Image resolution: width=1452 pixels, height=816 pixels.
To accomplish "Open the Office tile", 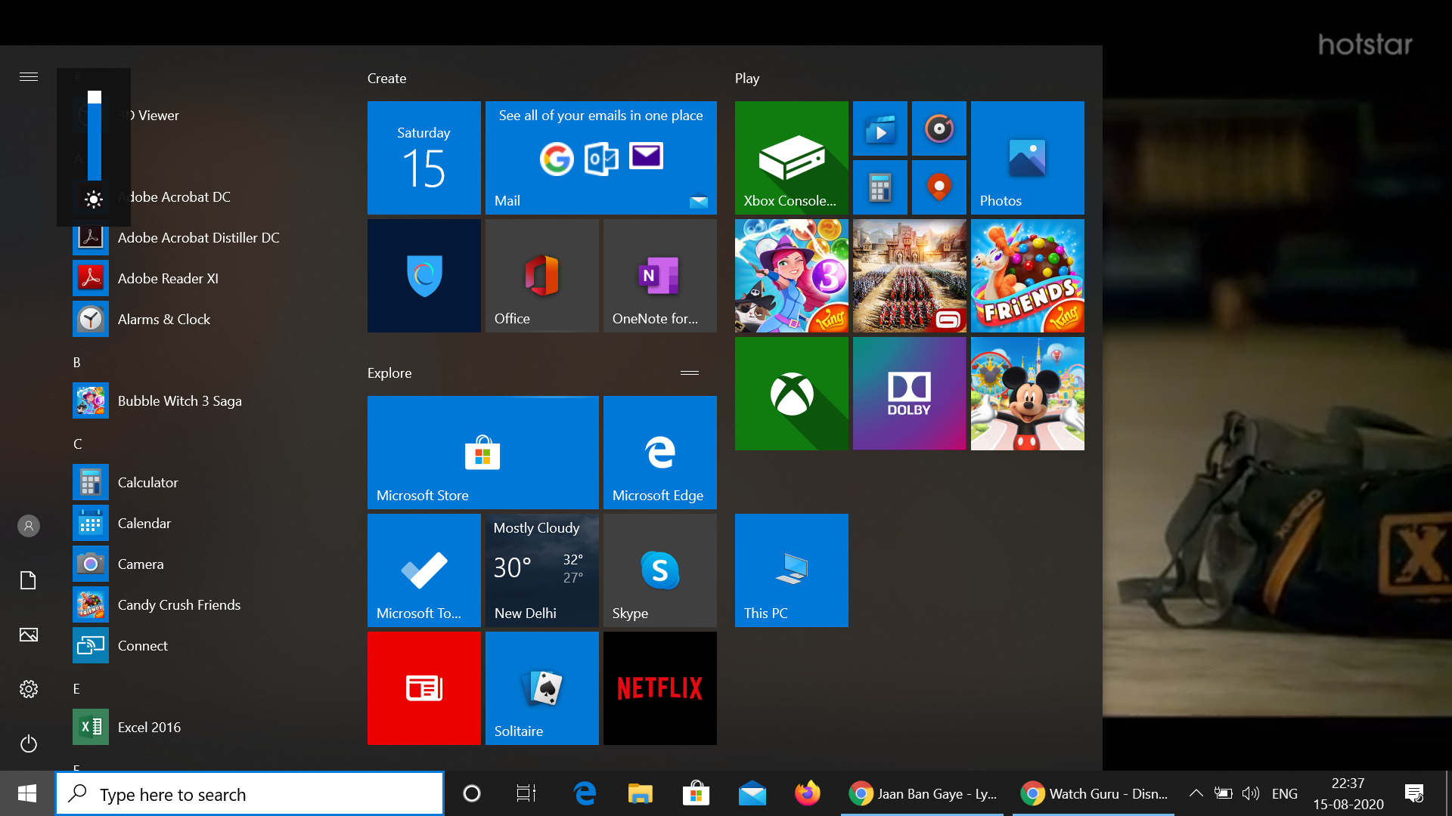I will [542, 276].
